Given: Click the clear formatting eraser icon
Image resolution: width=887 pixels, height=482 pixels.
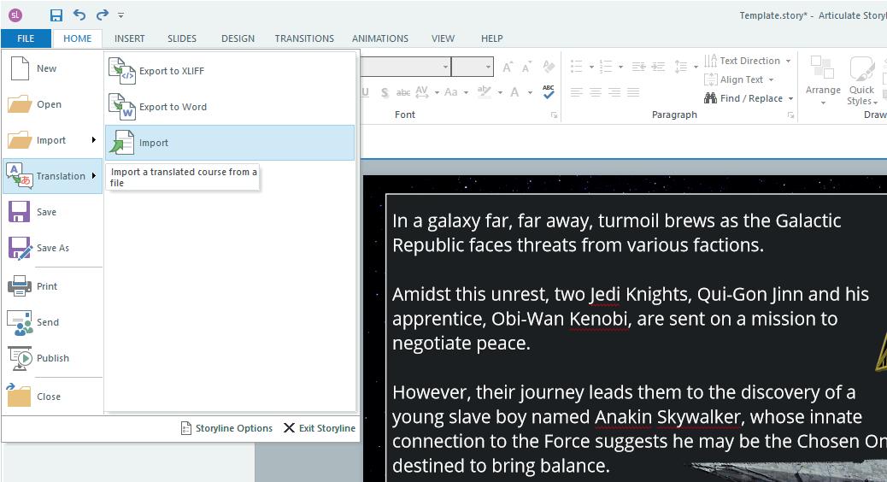Looking at the screenshot, I should click(548, 67).
